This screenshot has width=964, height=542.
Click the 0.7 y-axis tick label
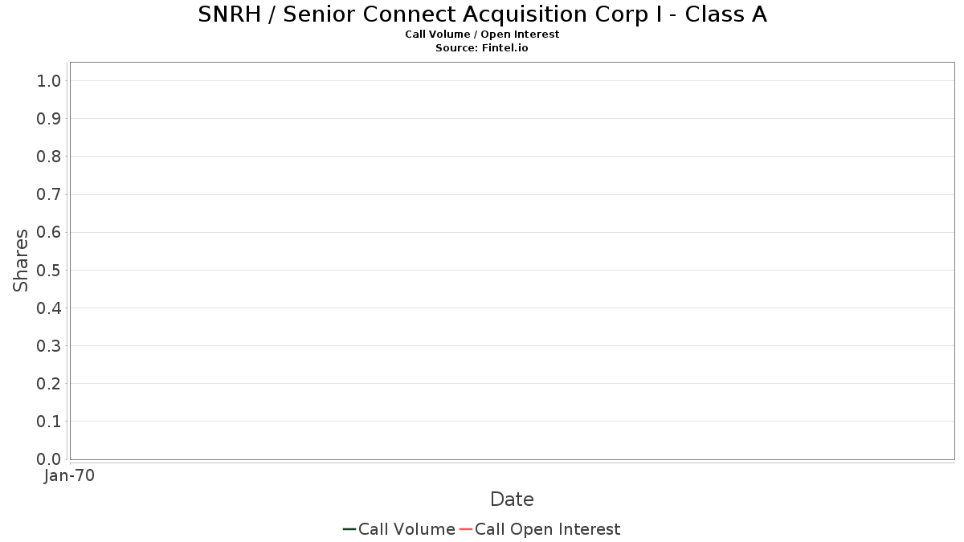coord(49,194)
